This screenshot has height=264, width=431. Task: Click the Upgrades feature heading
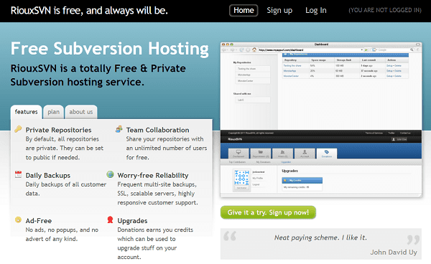(132, 221)
